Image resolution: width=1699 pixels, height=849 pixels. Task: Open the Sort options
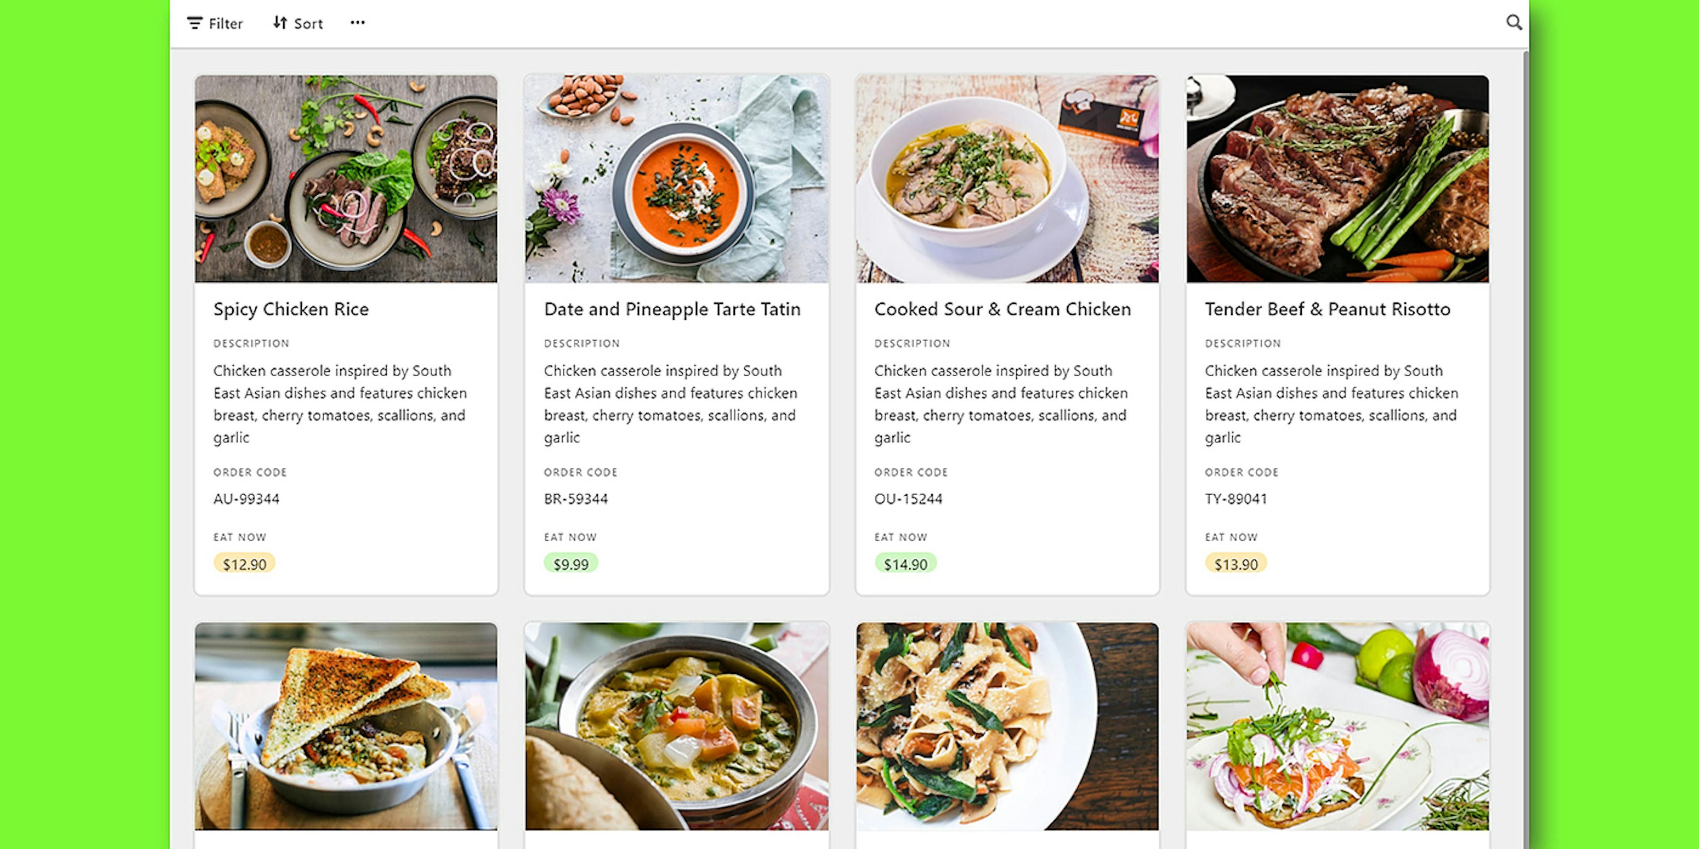[x=298, y=23]
